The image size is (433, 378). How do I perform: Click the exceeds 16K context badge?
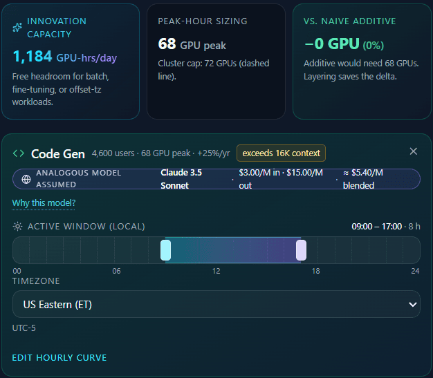point(281,153)
